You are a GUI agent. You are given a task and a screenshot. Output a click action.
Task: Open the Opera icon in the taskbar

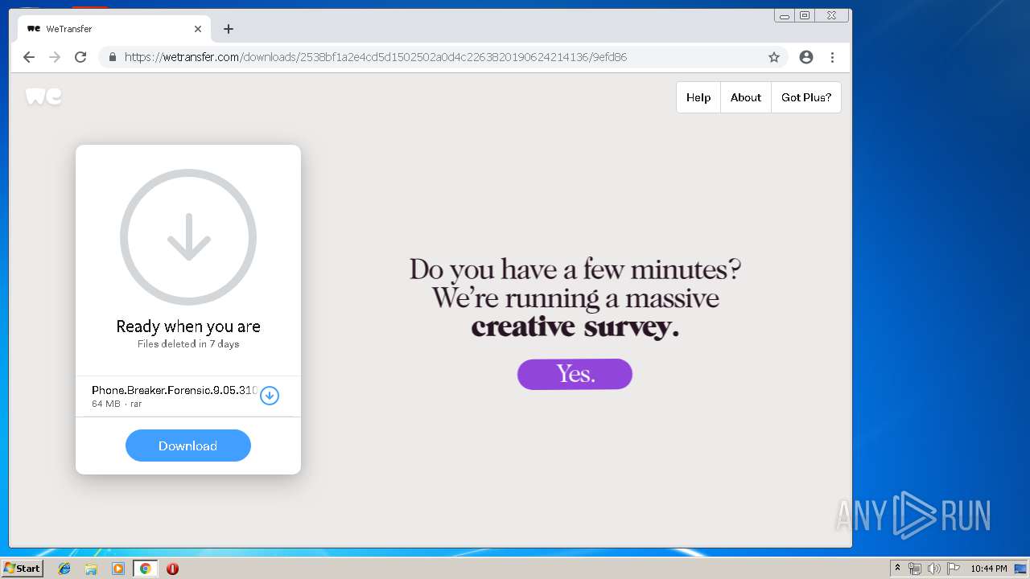pos(172,569)
